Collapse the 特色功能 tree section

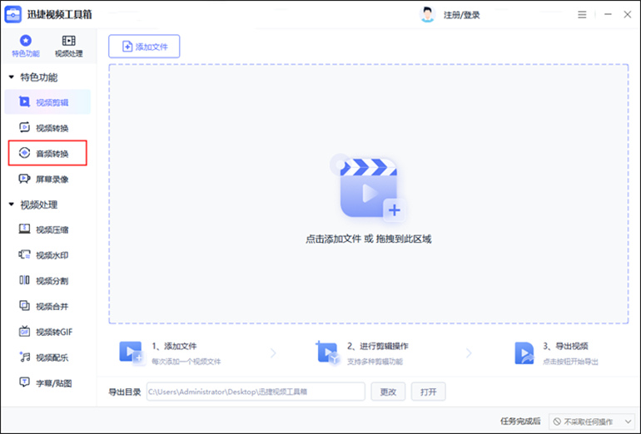[x=12, y=77]
